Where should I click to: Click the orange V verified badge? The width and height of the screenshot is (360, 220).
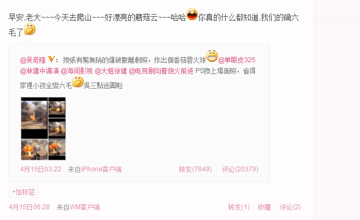tap(51, 59)
